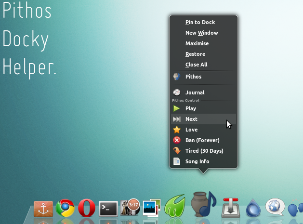Click the partially visible blue dock icon

pos(295,209)
